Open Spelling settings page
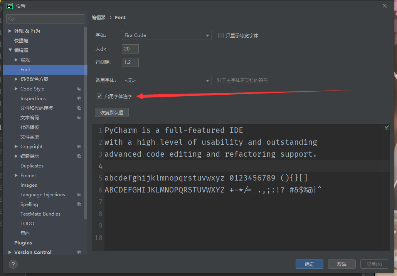The height and width of the screenshot is (276, 397). click(29, 204)
